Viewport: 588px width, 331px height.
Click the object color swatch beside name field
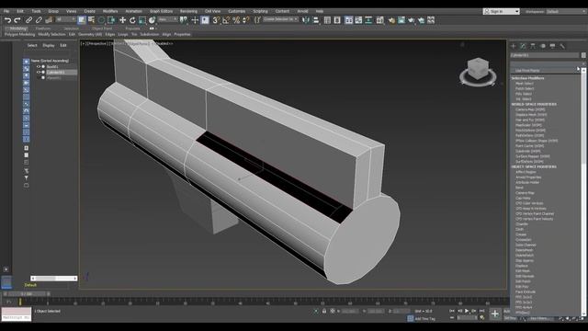click(583, 55)
